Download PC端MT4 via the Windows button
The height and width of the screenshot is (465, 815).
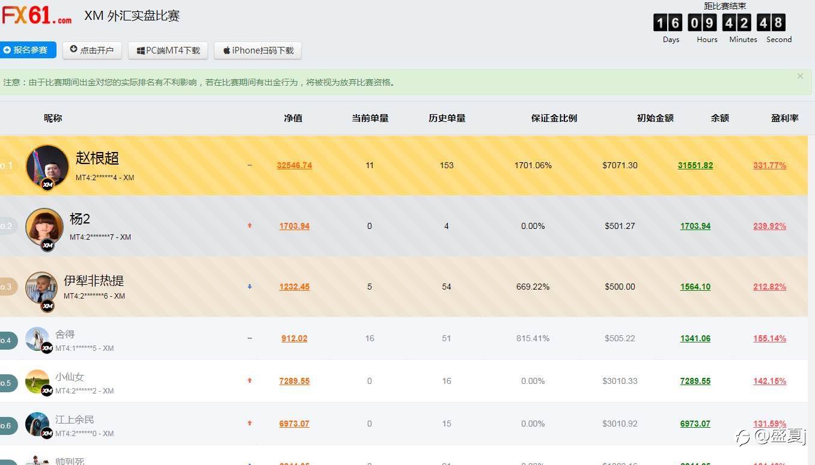point(168,50)
